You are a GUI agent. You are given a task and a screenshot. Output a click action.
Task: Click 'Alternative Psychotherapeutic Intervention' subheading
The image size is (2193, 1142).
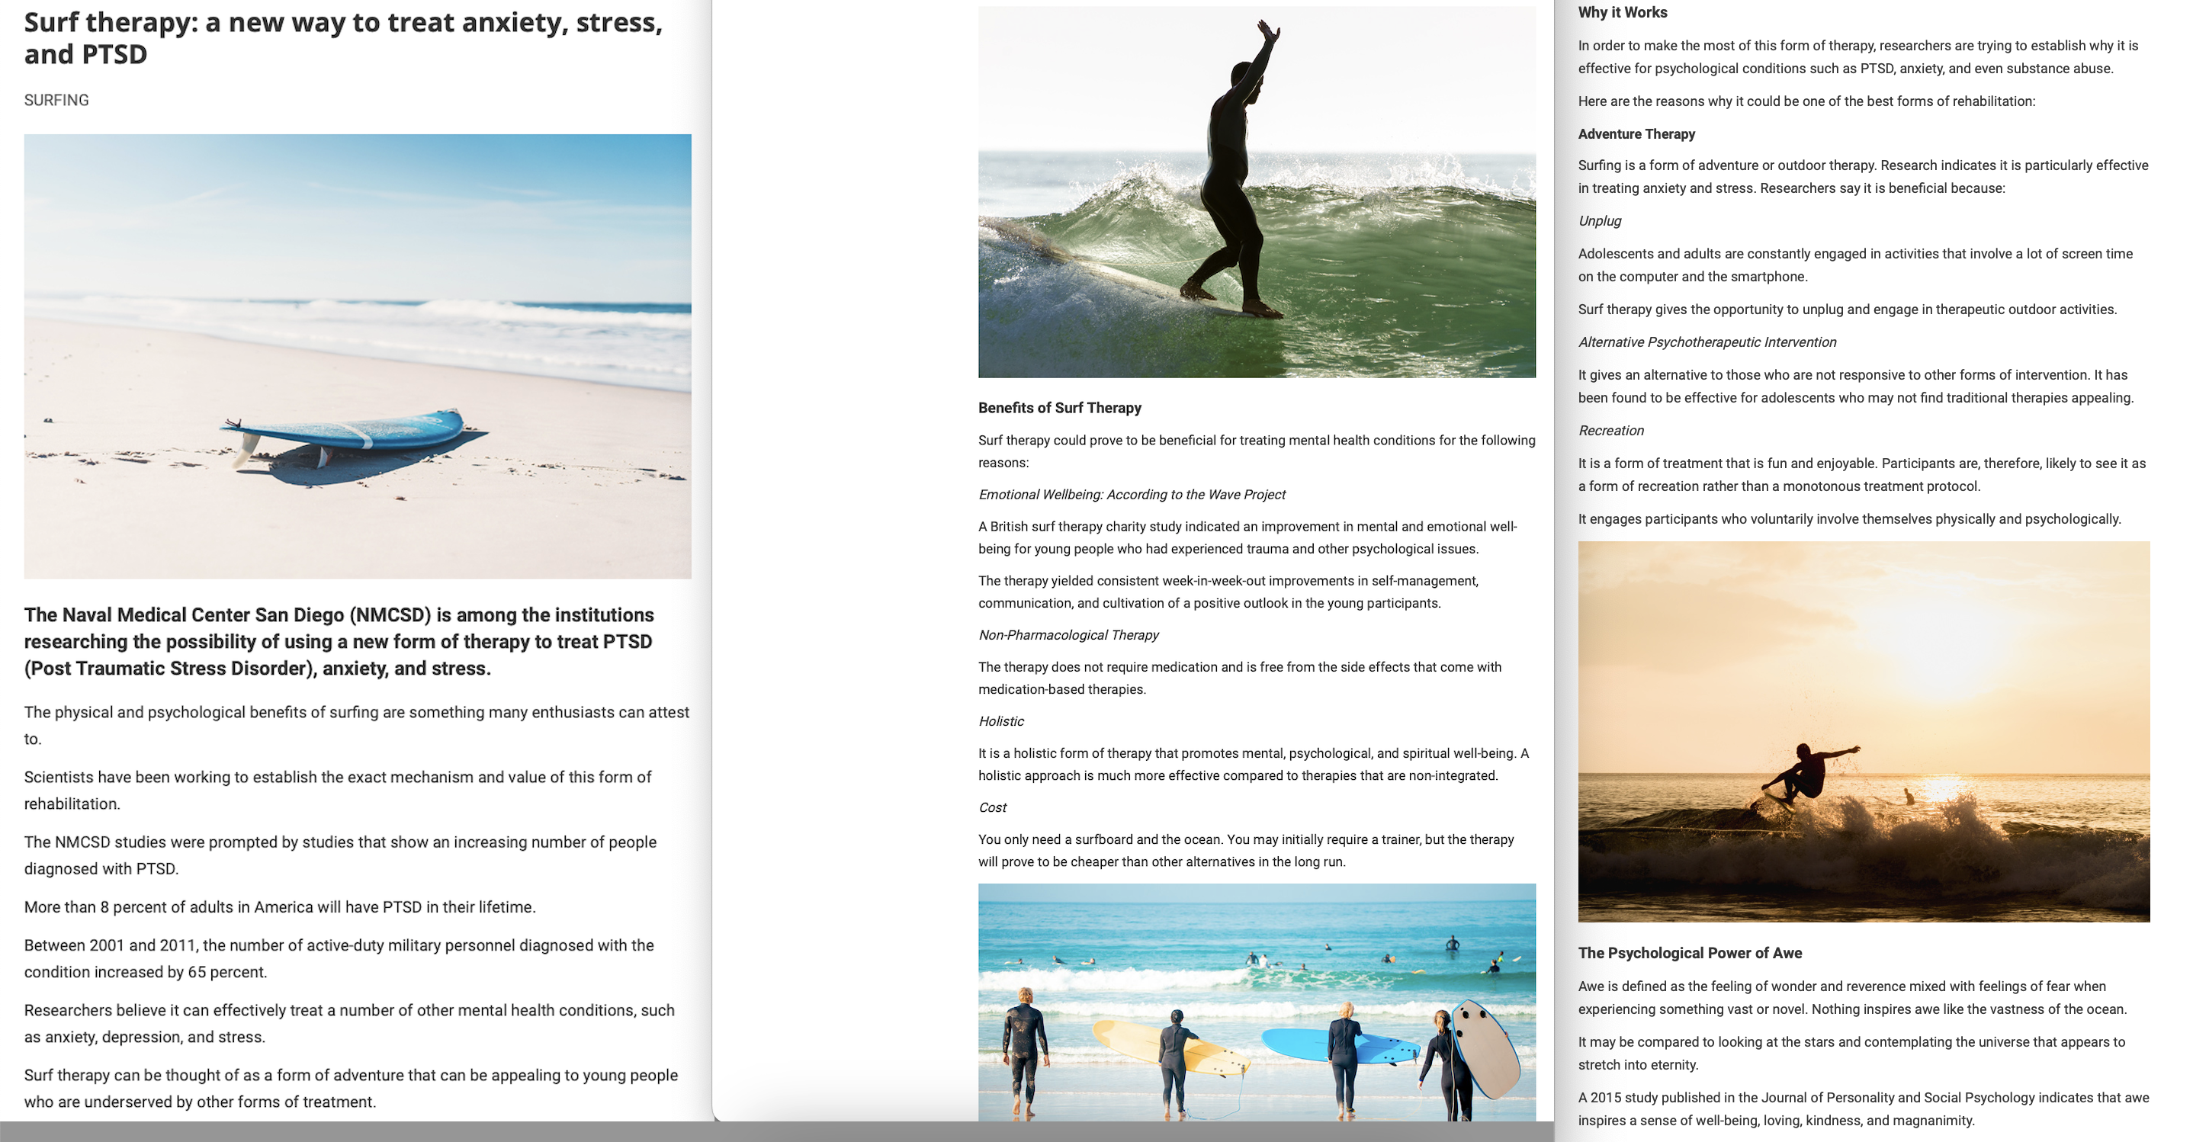point(1707,342)
